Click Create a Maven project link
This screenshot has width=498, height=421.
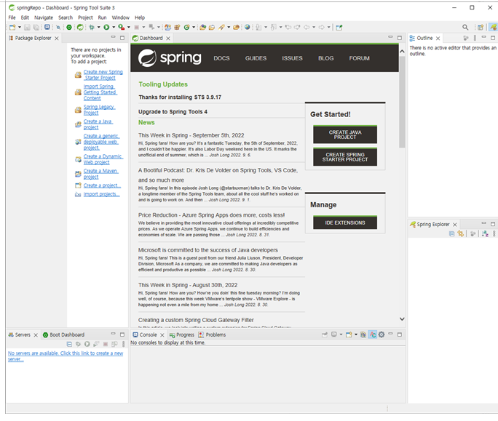pyautogui.click(x=100, y=174)
